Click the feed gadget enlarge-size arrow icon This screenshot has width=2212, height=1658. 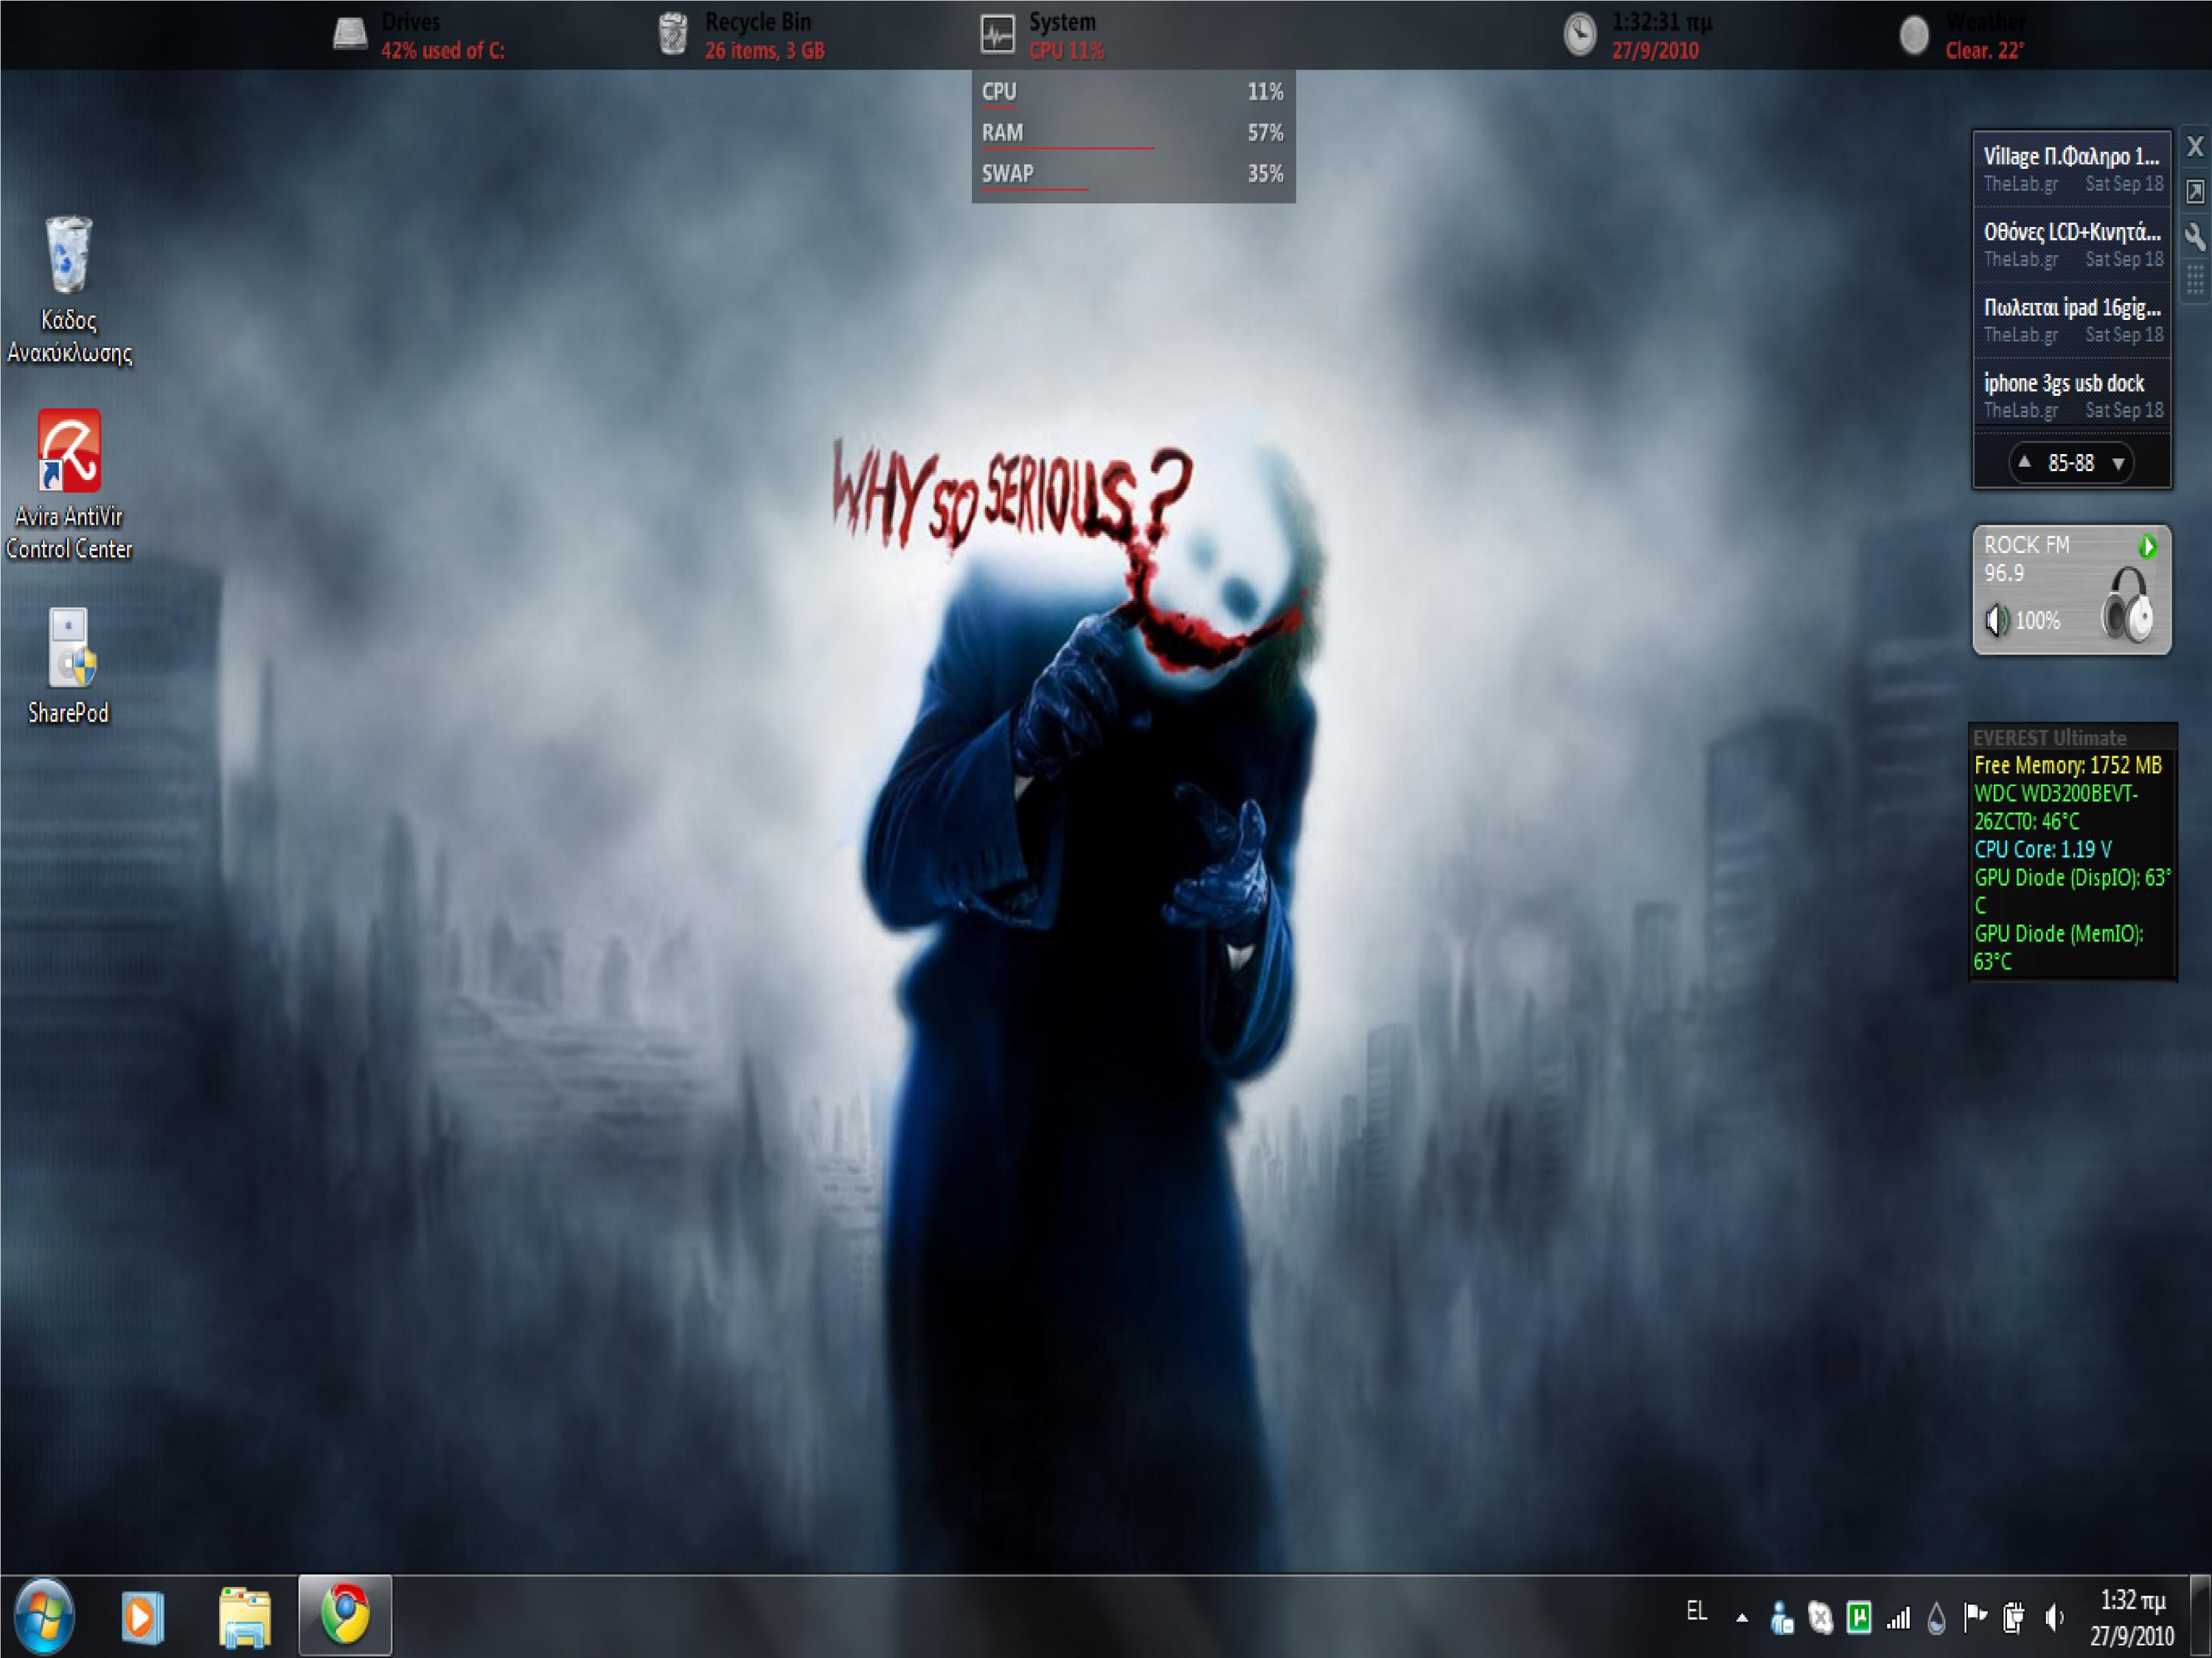click(2194, 191)
